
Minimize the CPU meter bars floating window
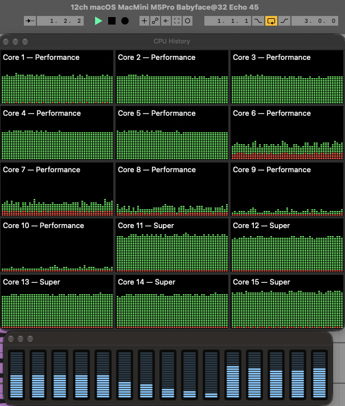point(20,339)
